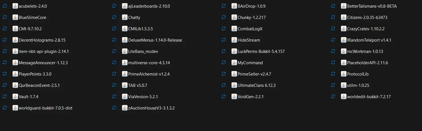Click the jar icon of Vault-1.7.4
This screenshot has width=422, height=131.
[x=15, y=96]
